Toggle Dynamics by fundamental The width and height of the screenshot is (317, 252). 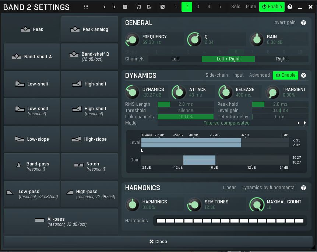268,188
